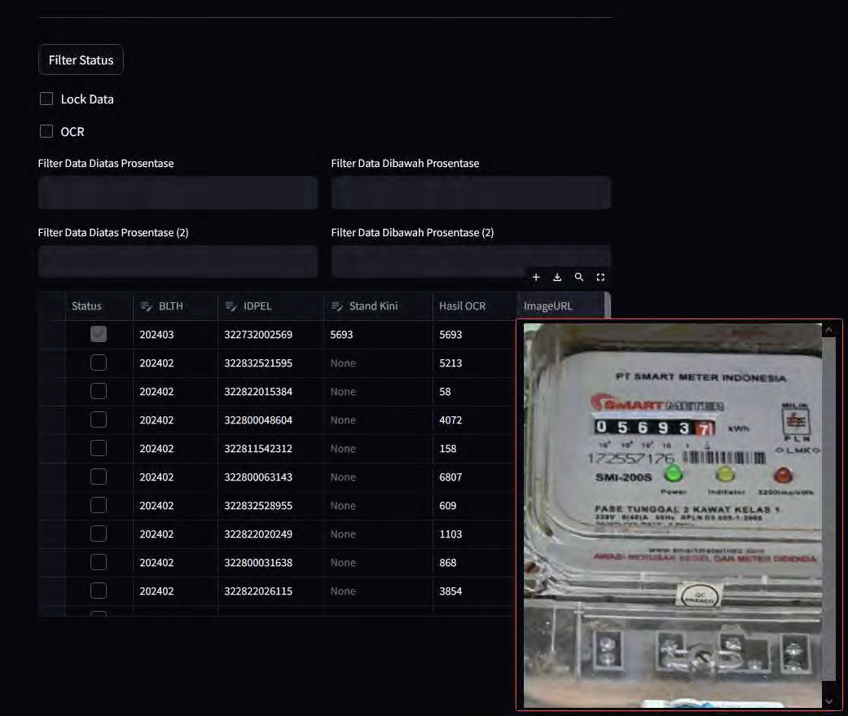Sort by the Hasil OCR column header

(x=463, y=306)
